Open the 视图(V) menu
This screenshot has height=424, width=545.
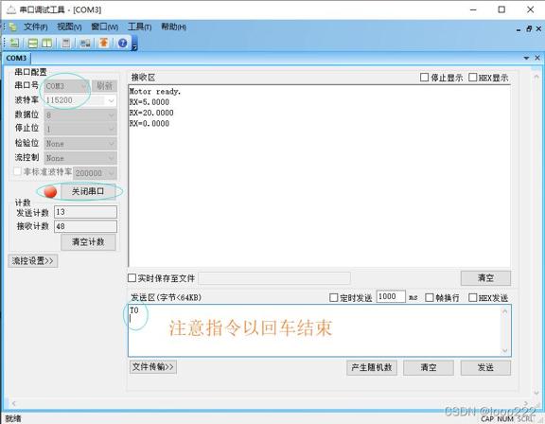[69, 26]
